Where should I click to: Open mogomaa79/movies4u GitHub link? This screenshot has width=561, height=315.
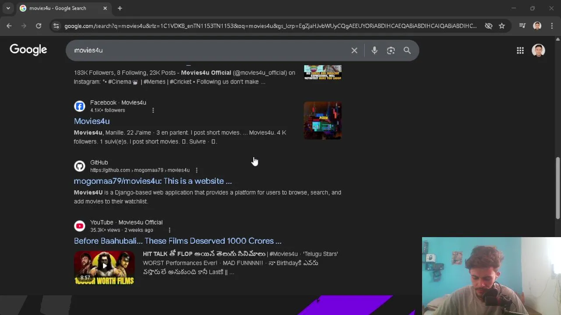(x=153, y=181)
